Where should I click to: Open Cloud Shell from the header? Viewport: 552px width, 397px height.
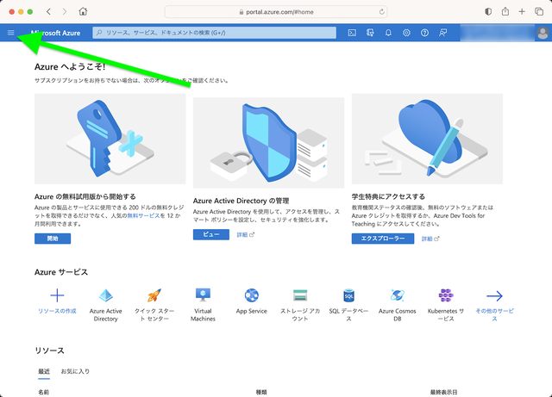(x=352, y=33)
